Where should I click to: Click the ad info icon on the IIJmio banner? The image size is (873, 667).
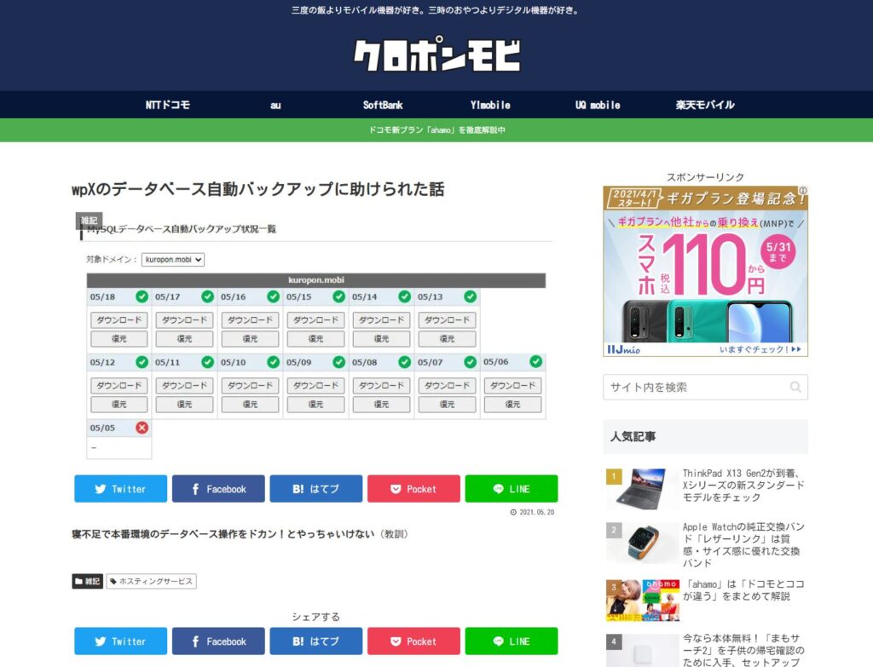point(803,191)
